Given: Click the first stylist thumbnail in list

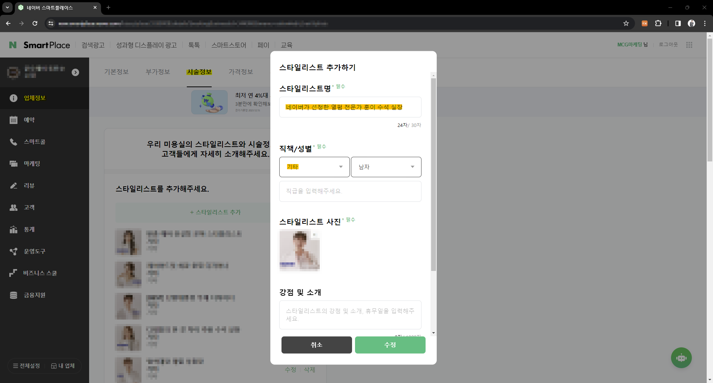Looking at the screenshot, I should (128, 242).
